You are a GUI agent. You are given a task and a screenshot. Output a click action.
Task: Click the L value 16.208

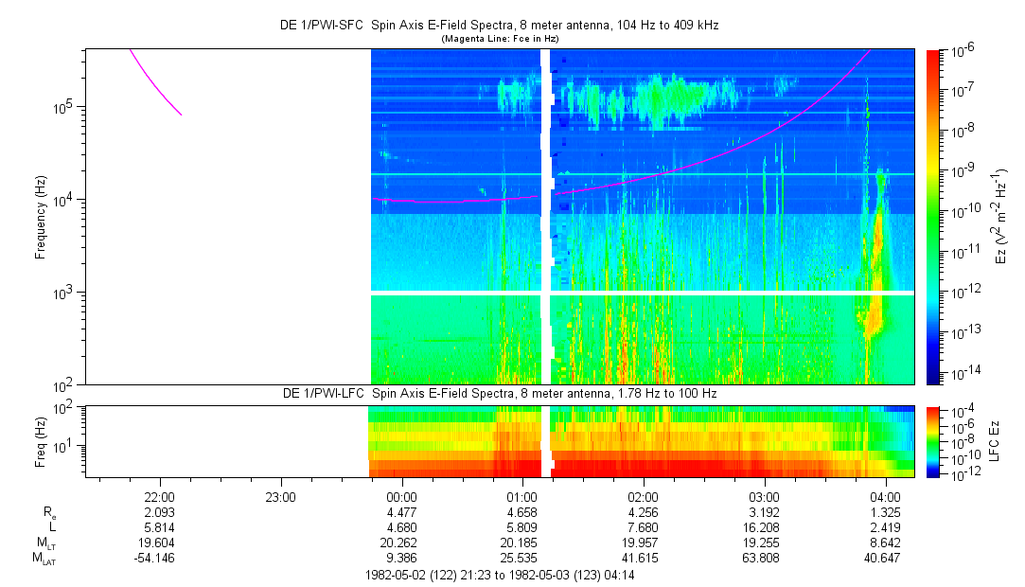coord(764,527)
